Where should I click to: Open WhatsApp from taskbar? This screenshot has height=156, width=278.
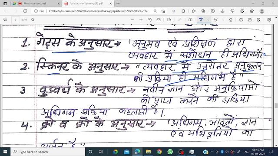click(170, 152)
